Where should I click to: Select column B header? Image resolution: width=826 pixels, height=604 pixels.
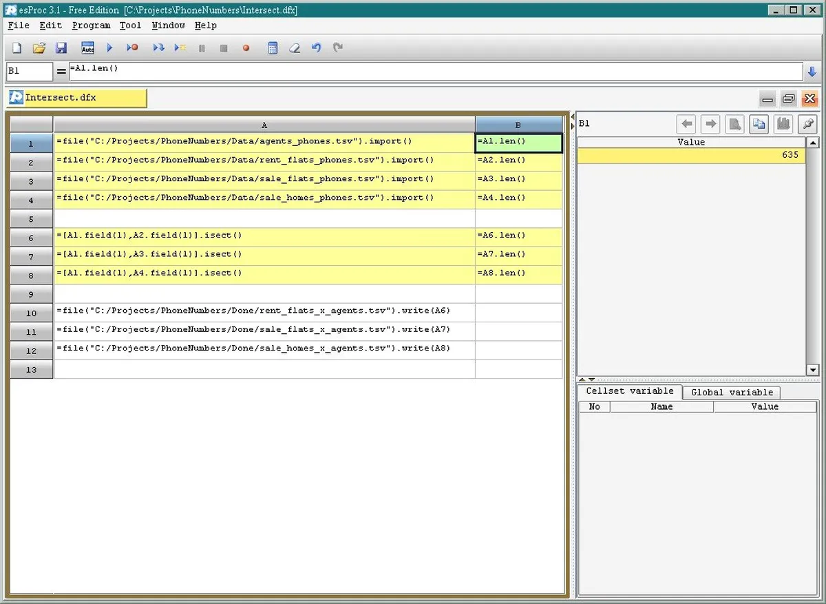518,125
